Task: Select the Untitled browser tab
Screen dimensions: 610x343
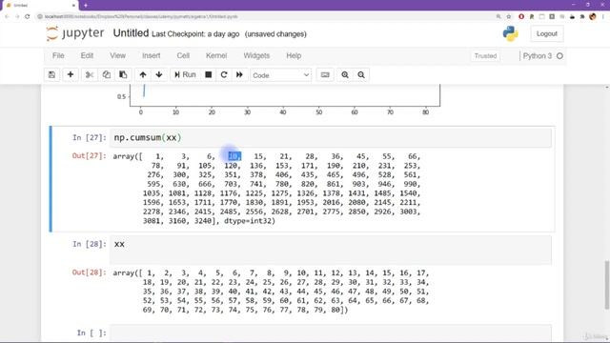Action: click(x=40, y=6)
